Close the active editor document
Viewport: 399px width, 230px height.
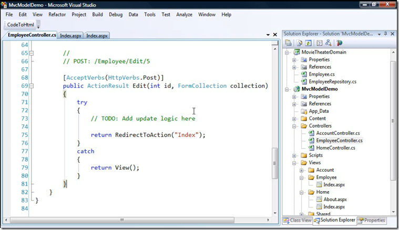click(x=275, y=35)
